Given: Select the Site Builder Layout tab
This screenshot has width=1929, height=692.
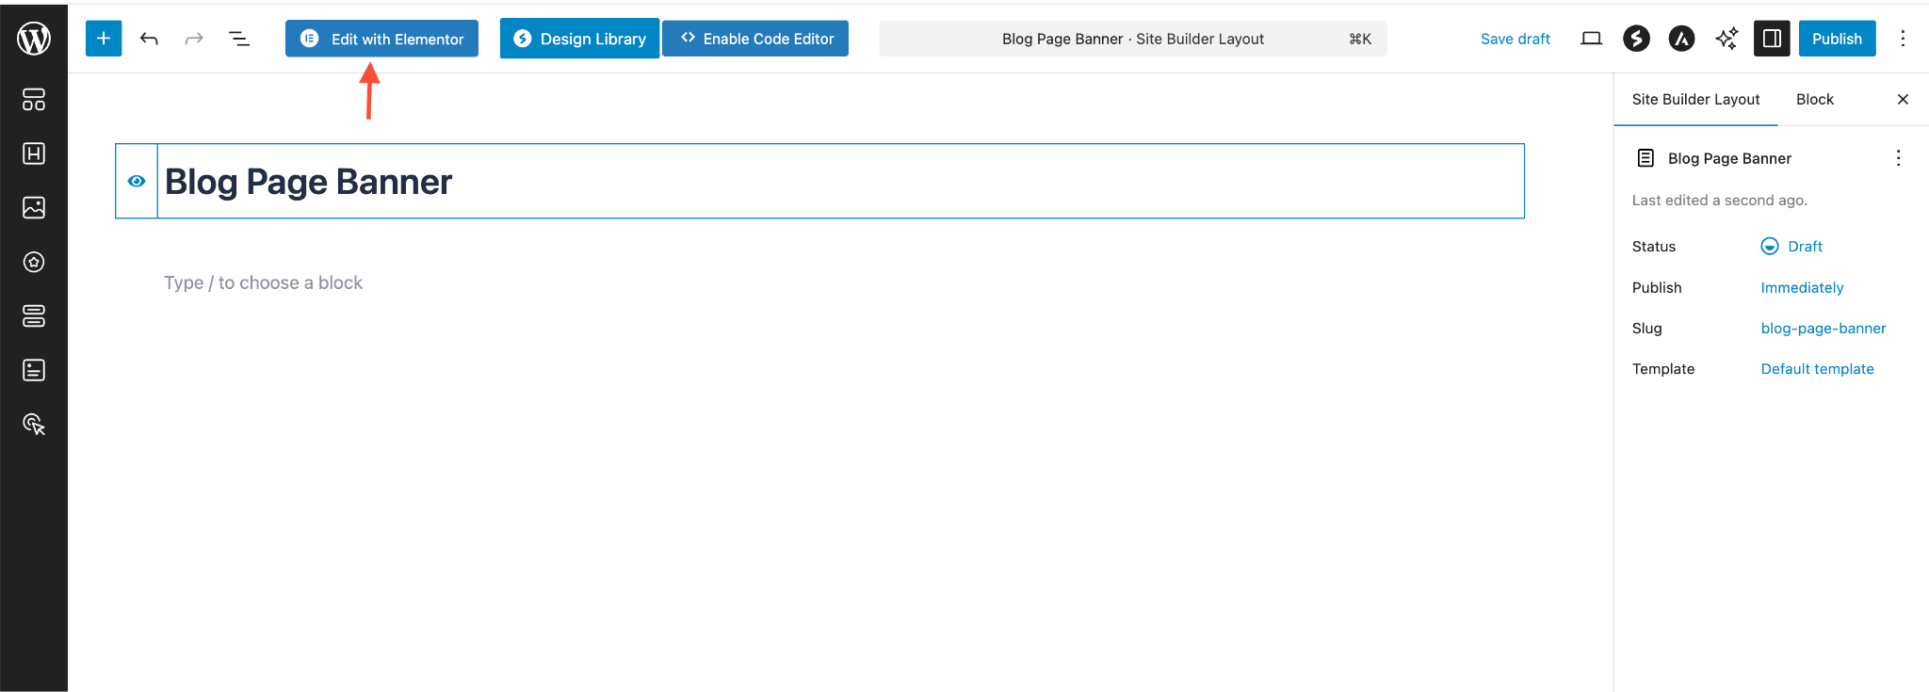Looking at the screenshot, I should click(x=1695, y=100).
